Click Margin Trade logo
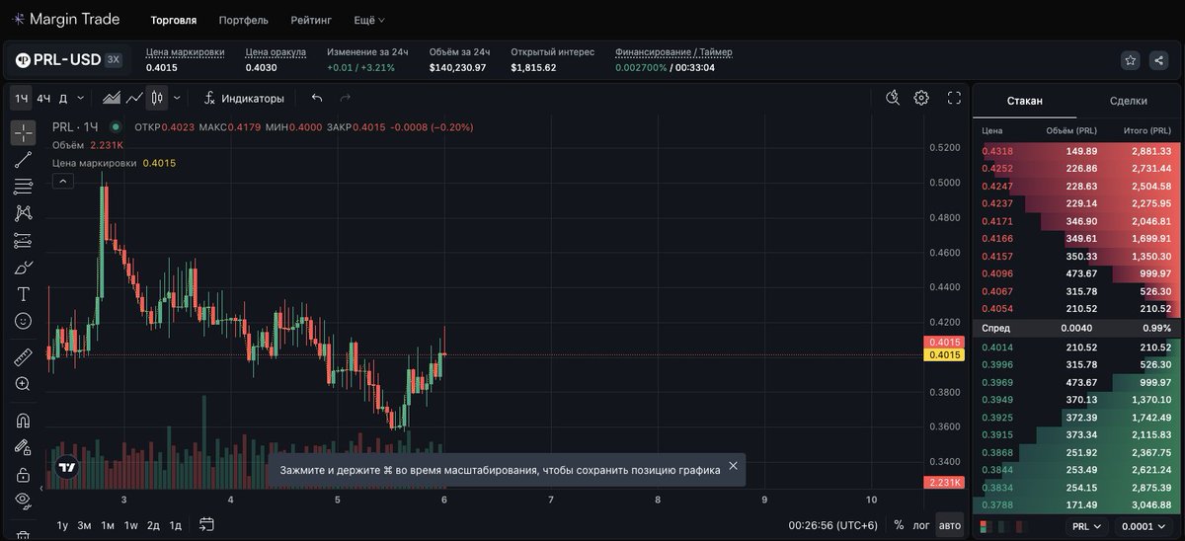The height and width of the screenshot is (541, 1185). (x=65, y=19)
